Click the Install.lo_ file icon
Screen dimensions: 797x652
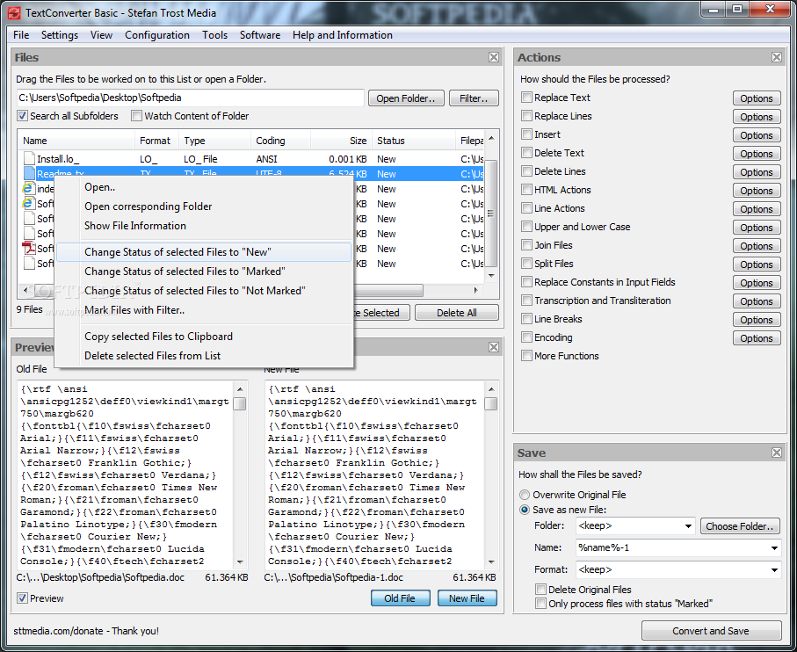[x=29, y=158]
